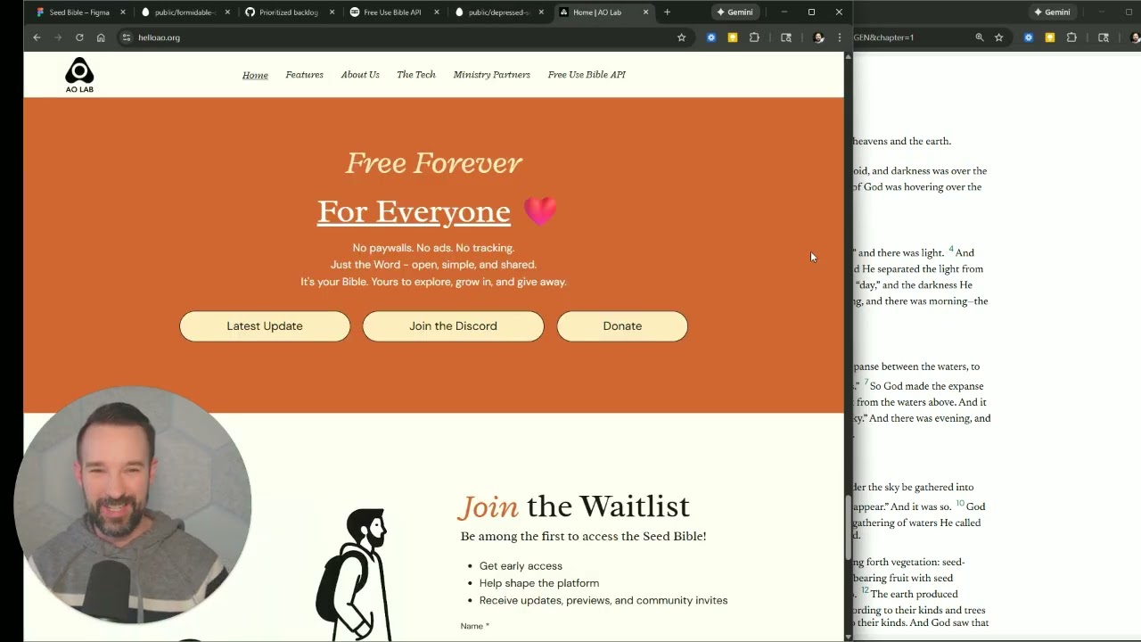Click the For Everyone heading
Image resolution: width=1141 pixels, height=642 pixels.
[414, 212]
